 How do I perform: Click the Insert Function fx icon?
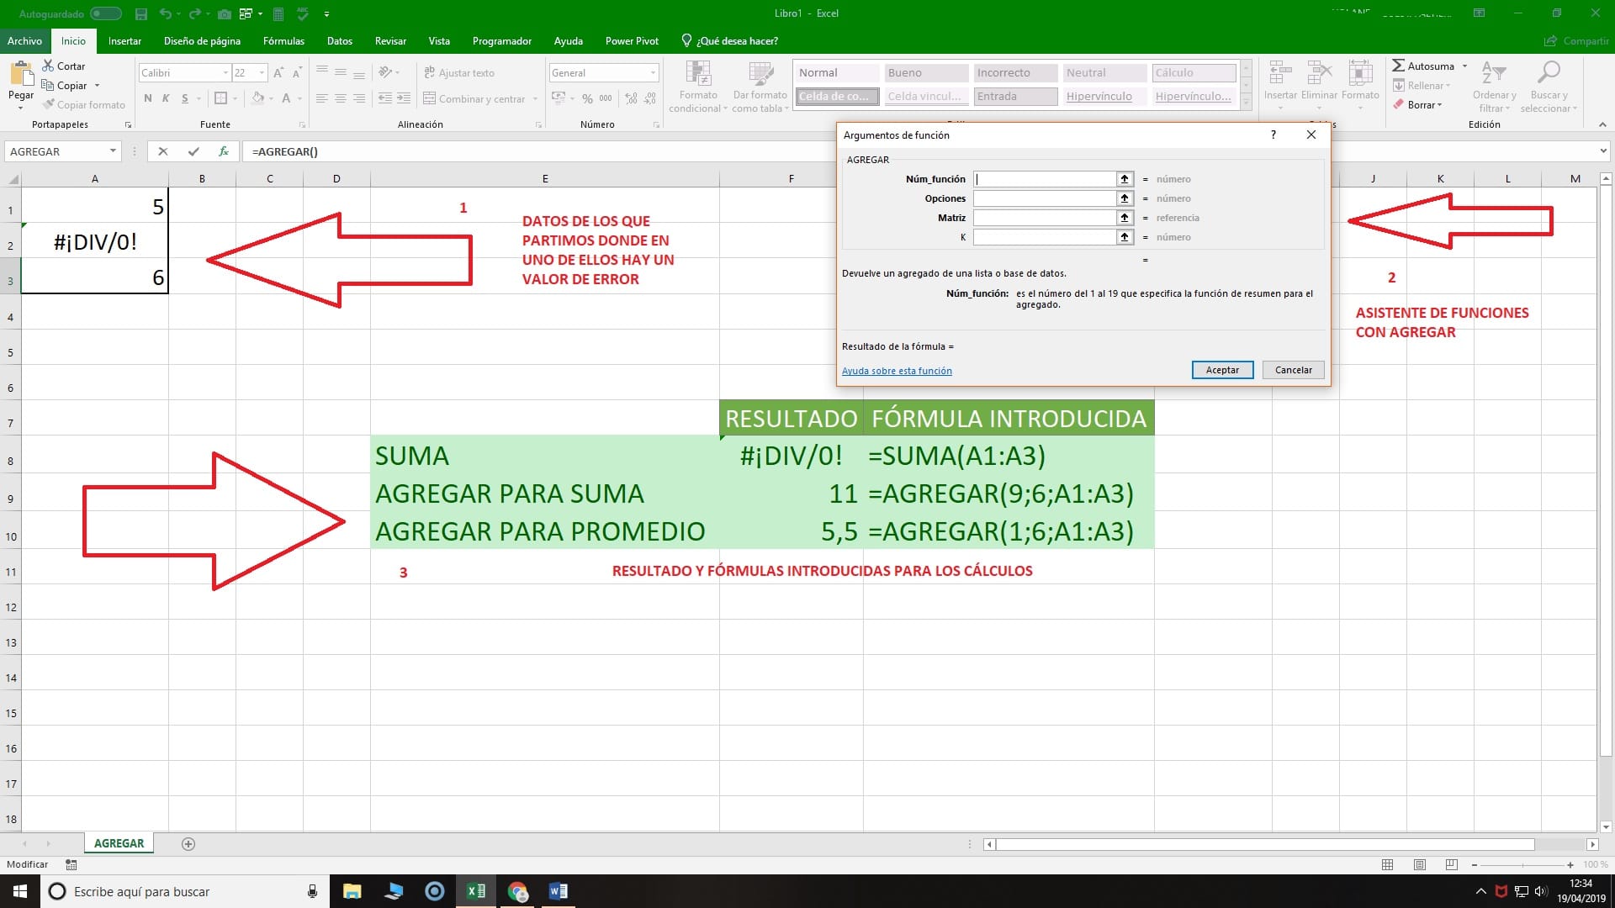coord(224,151)
